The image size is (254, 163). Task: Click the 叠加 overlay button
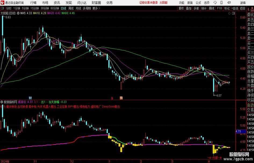(189, 8)
